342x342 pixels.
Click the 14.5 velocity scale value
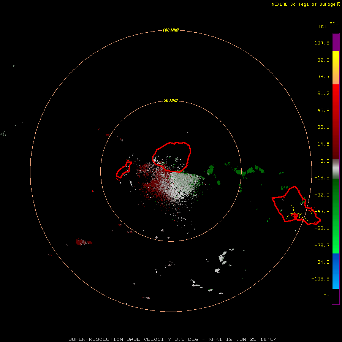(x=323, y=144)
